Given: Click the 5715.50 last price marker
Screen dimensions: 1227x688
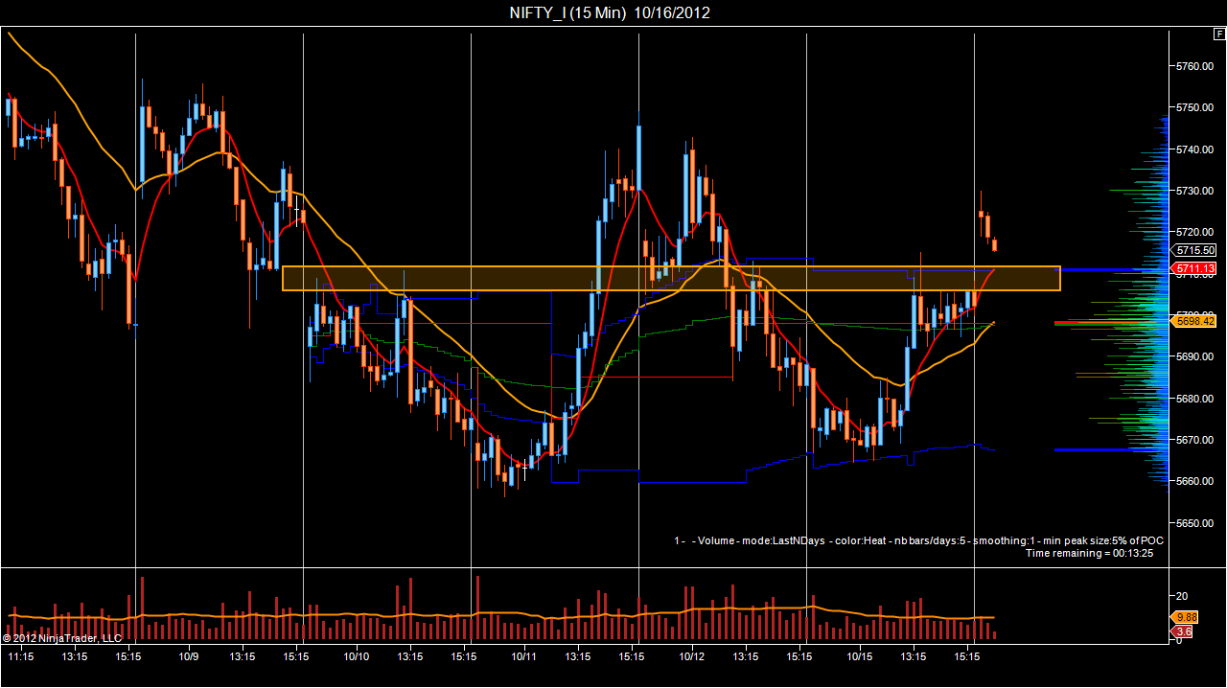Looking at the screenshot, I should pos(1195,250).
